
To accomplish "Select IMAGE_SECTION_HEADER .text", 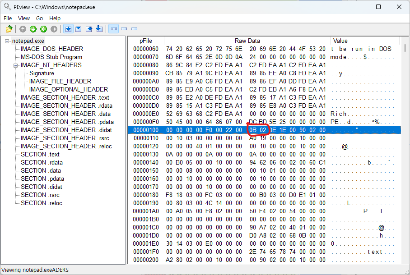I will [x=65, y=97].
